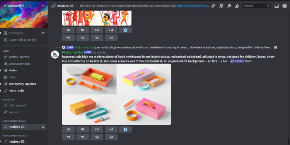
Task: Click the re-roll icon under cartoon monsters image
Action: (x=125, y=30)
